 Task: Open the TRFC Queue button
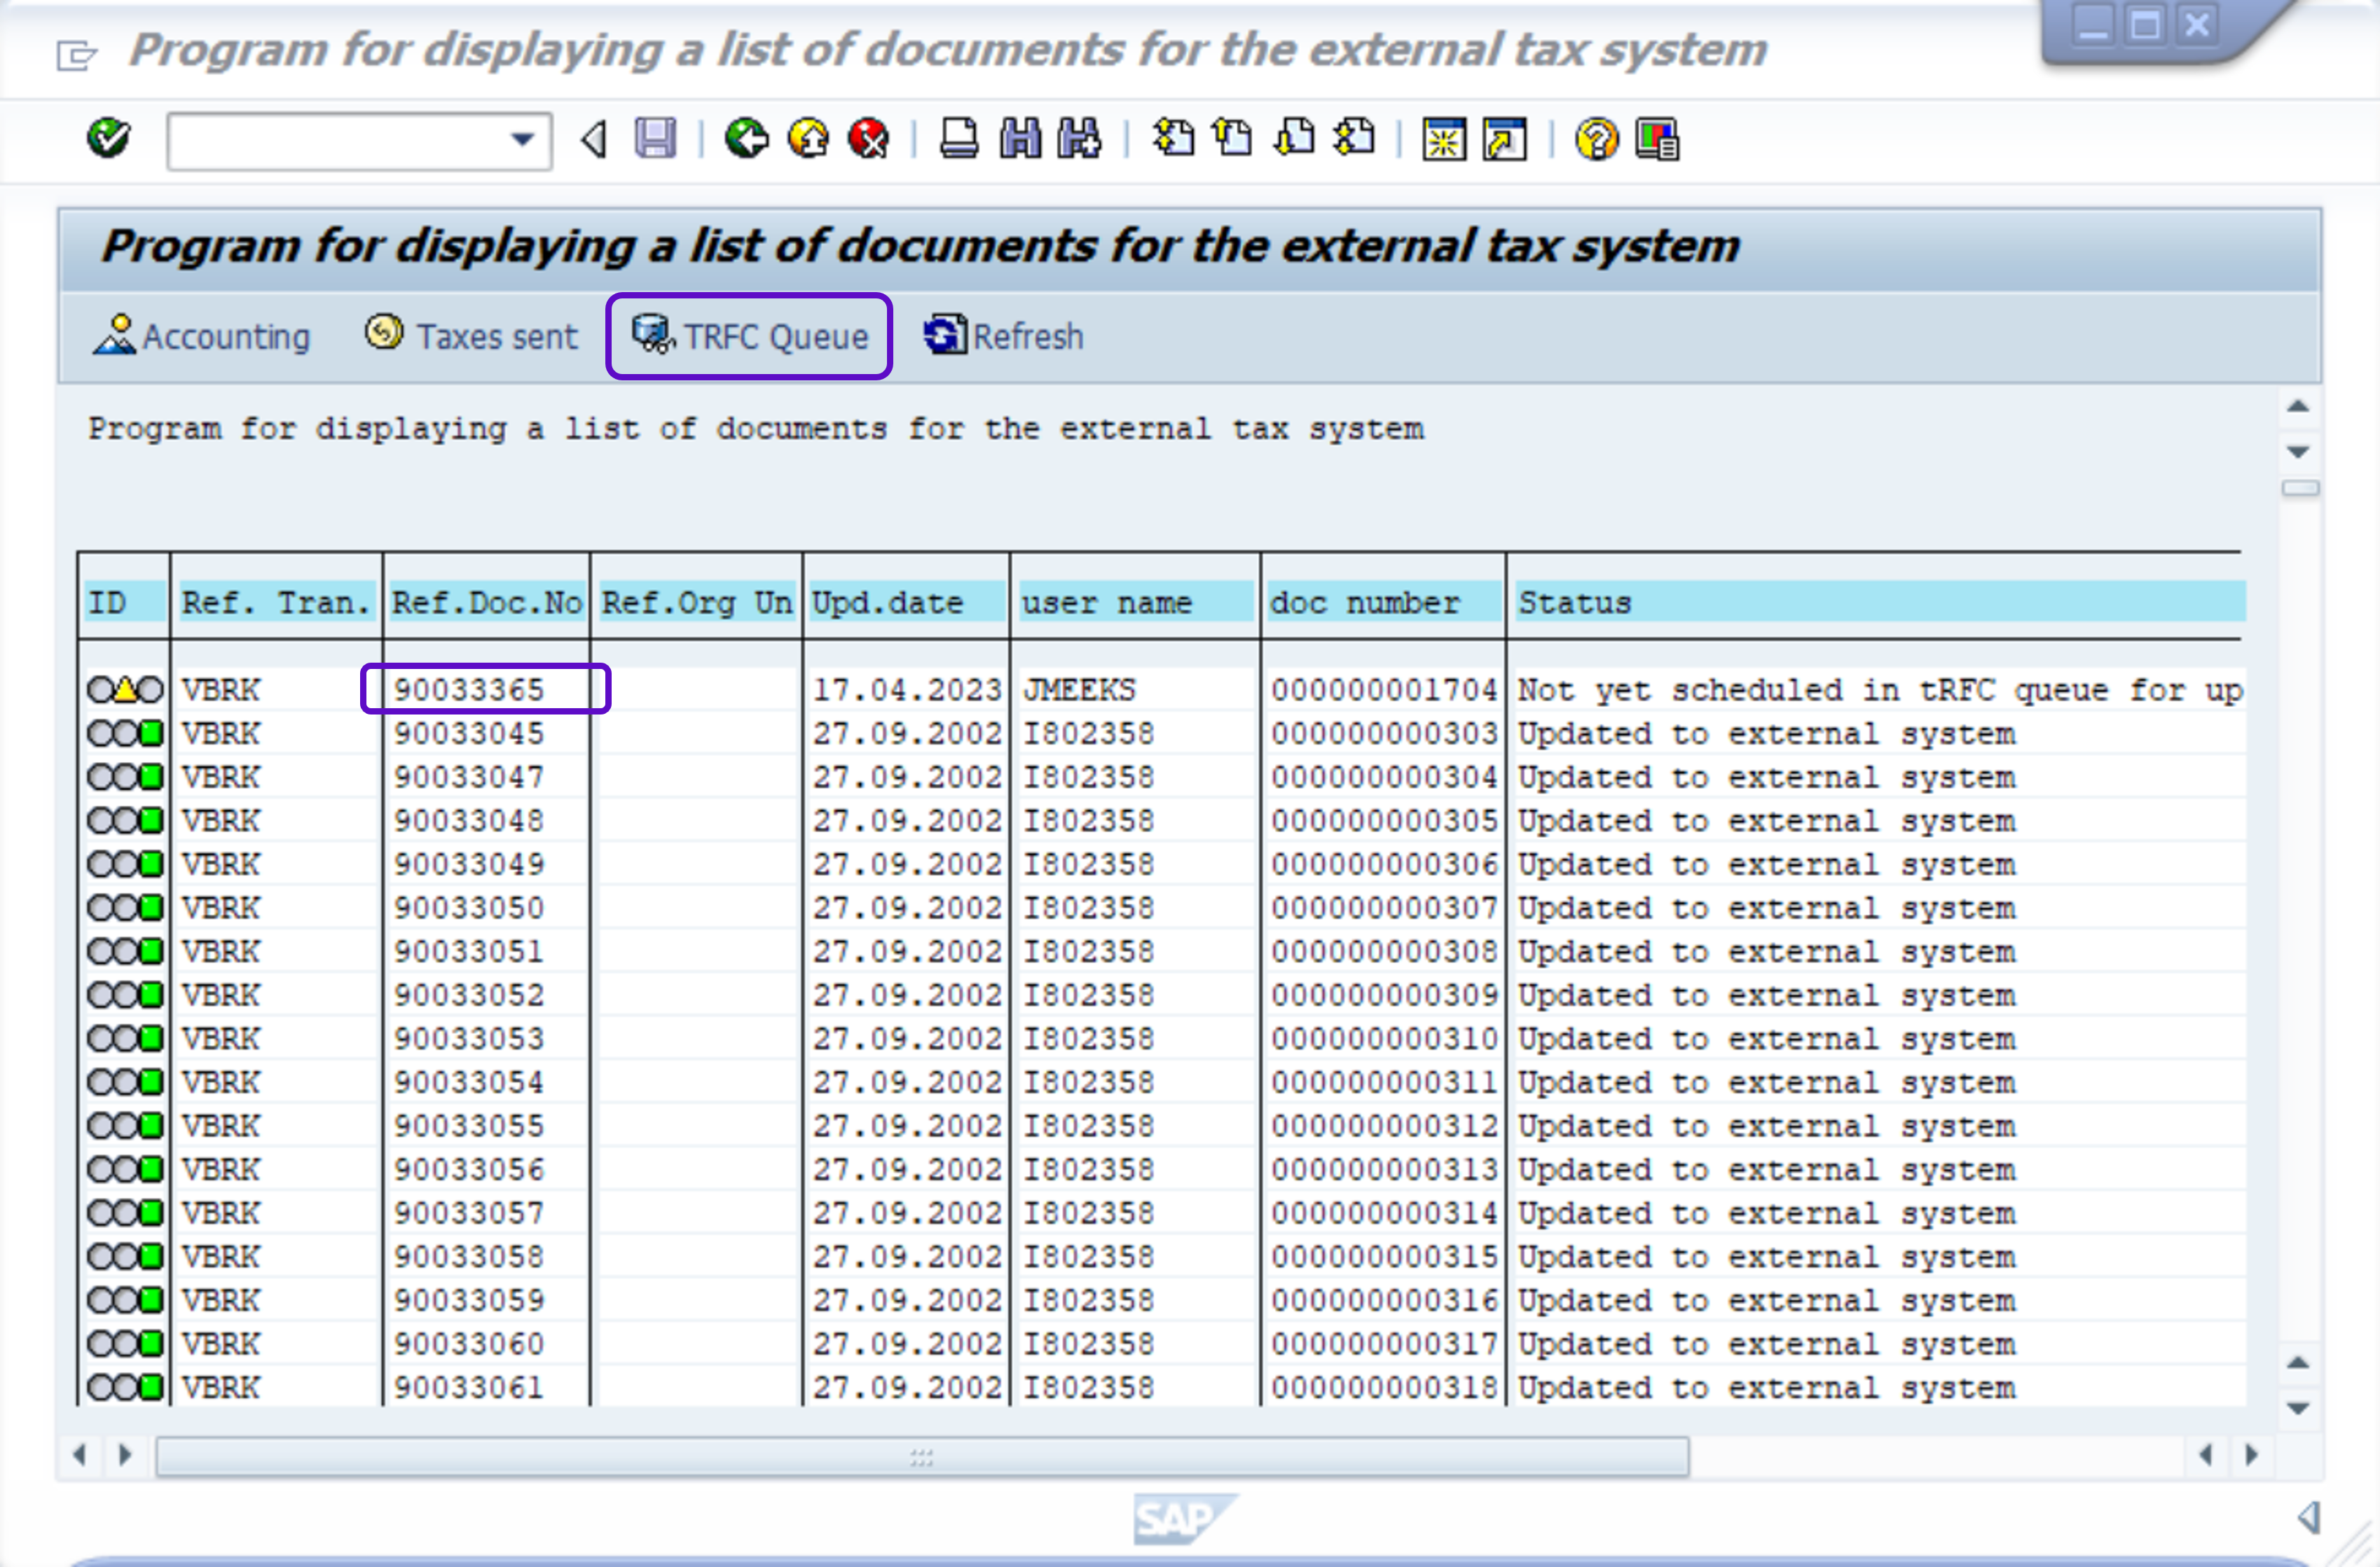(x=749, y=336)
